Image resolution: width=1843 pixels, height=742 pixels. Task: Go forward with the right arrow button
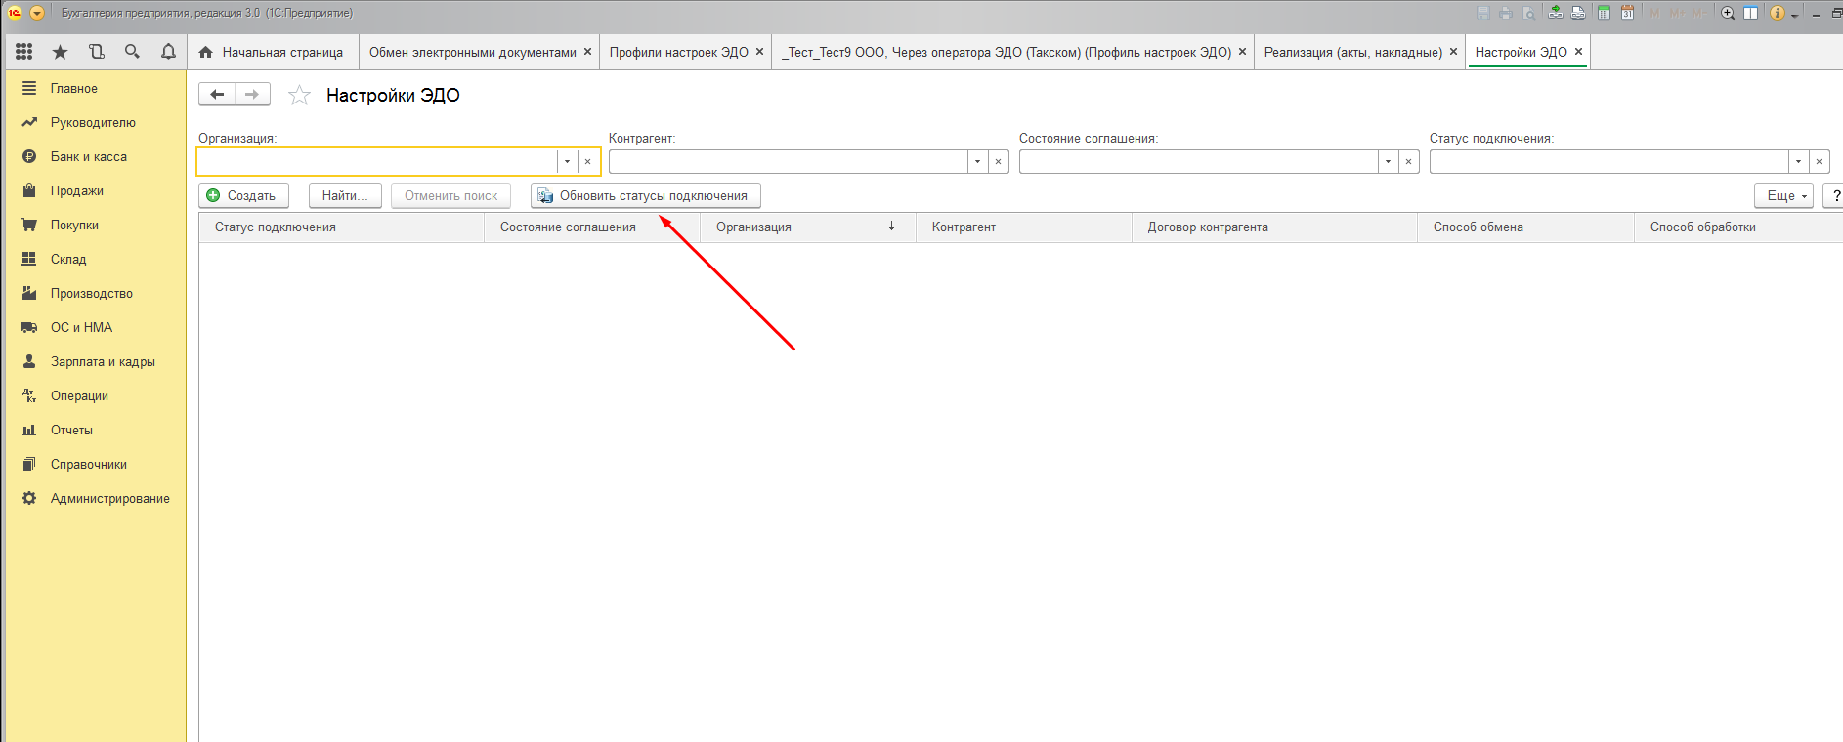click(252, 94)
